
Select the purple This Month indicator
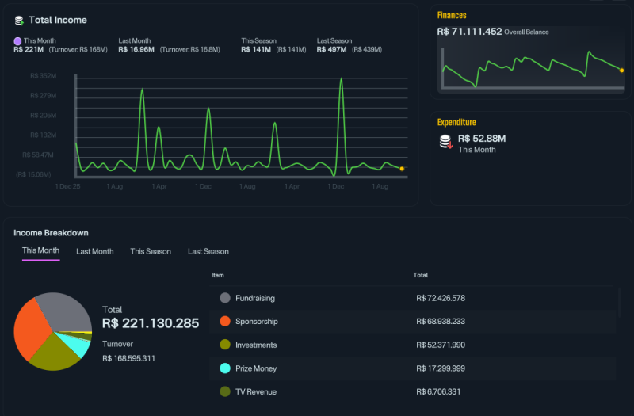pos(17,41)
